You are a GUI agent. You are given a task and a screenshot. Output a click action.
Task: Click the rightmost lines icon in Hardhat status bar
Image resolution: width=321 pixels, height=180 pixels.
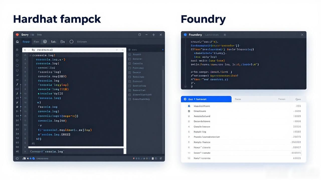pos(161,158)
